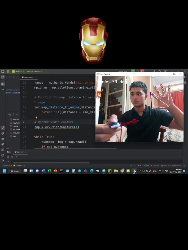Click UTF-8 encoding in status bar
Viewport: 188px width, 250px height.
[146, 165]
